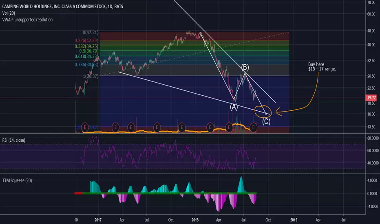This screenshot has height=224, width=380.
Task: Select the (A) wave label
Action: point(234,107)
